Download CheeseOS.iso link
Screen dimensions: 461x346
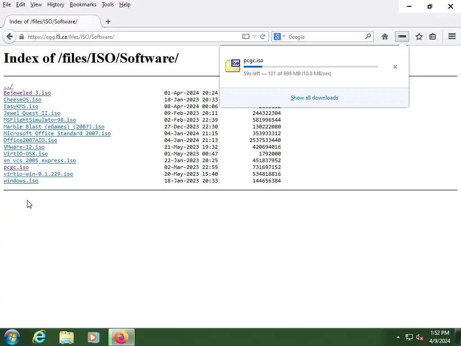(x=23, y=100)
